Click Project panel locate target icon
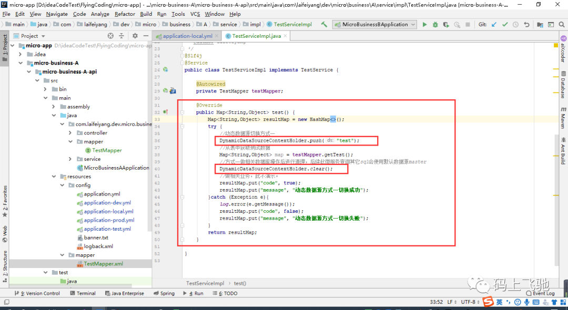Image resolution: width=568 pixels, height=310 pixels. 110,36
